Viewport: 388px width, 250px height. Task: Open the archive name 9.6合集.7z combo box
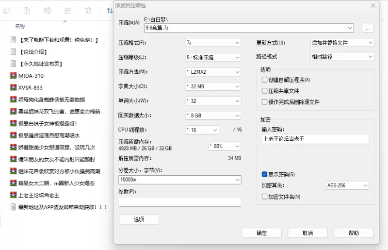coord(249,28)
